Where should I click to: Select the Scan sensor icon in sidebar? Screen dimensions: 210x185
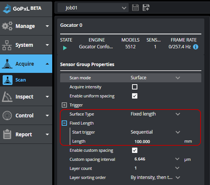point(8,80)
